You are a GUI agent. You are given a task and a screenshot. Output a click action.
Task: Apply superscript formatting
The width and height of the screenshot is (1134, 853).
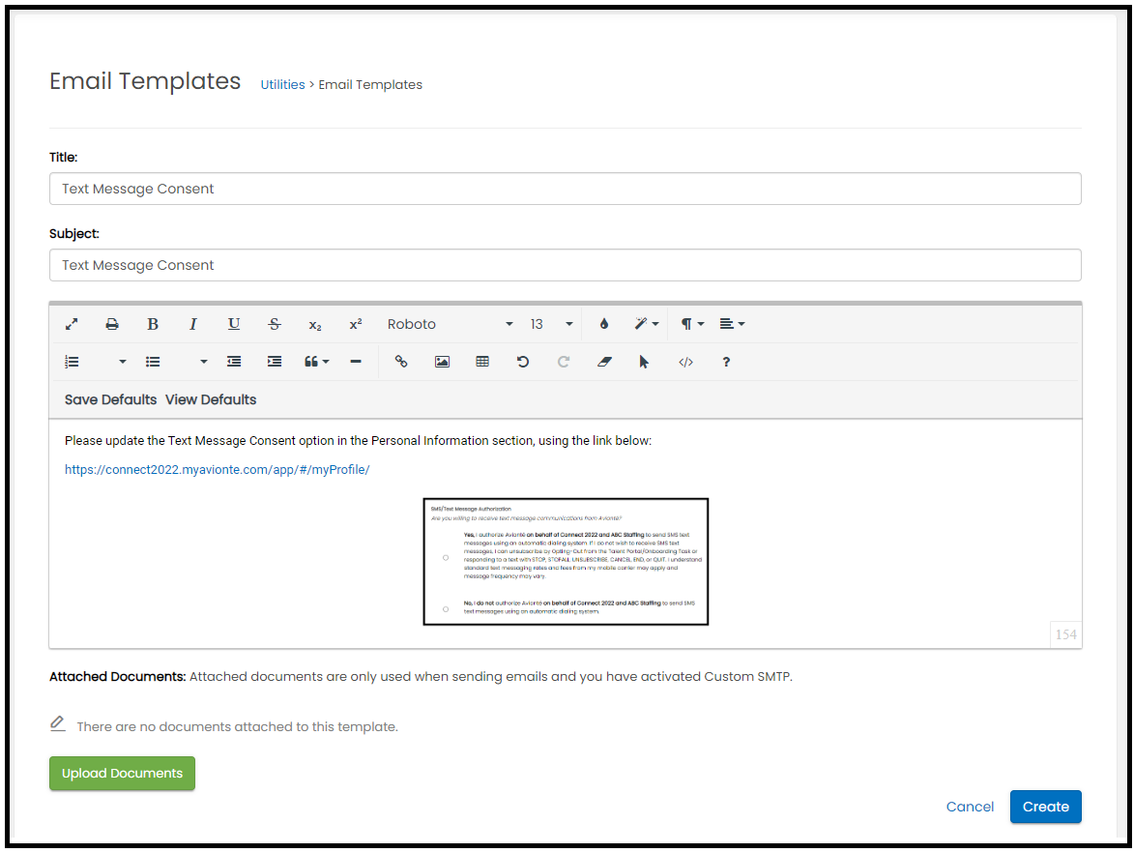point(355,324)
